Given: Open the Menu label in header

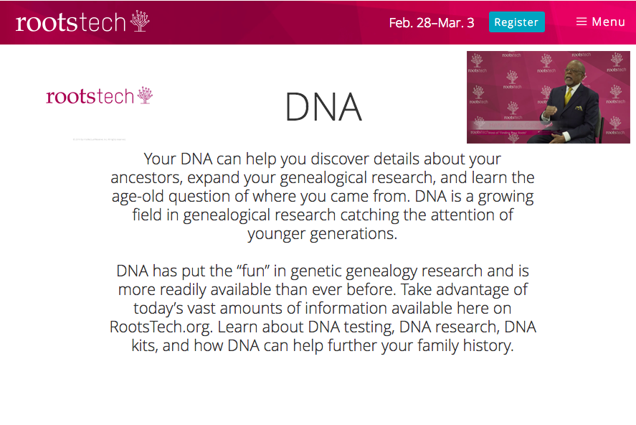Looking at the screenshot, I should click(608, 22).
